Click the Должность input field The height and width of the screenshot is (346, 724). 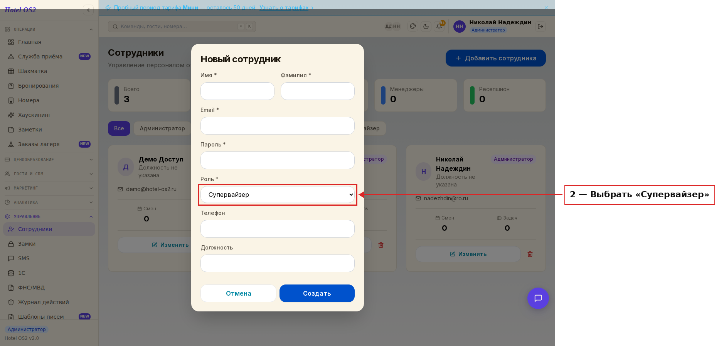pos(278,263)
